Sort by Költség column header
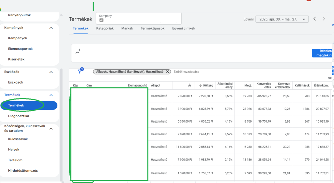Image resolution: width=334 pixels, height=183 pixels. (x=206, y=85)
